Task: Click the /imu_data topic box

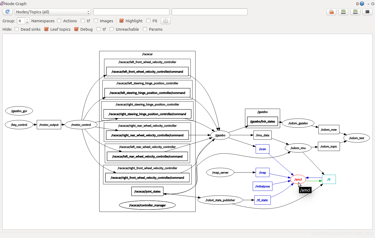Action: [x=263, y=135]
